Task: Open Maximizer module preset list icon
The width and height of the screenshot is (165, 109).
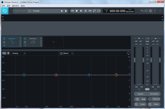Action: pos(25,45)
